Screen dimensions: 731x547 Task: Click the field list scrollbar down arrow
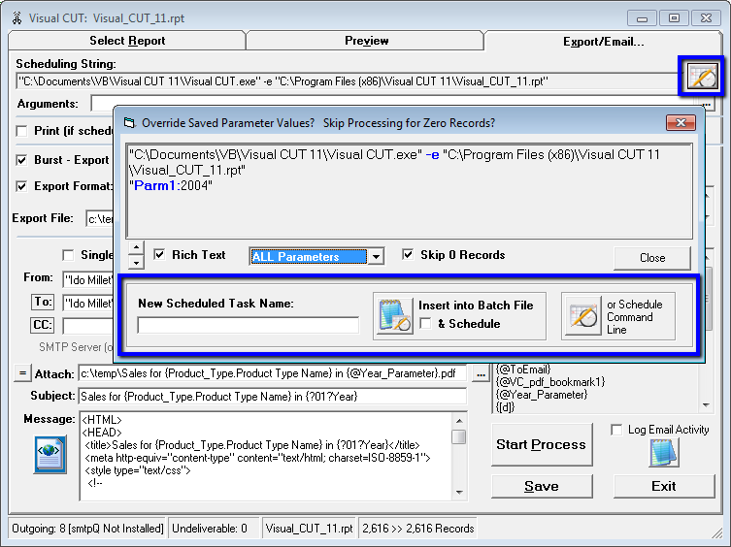coord(707,405)
